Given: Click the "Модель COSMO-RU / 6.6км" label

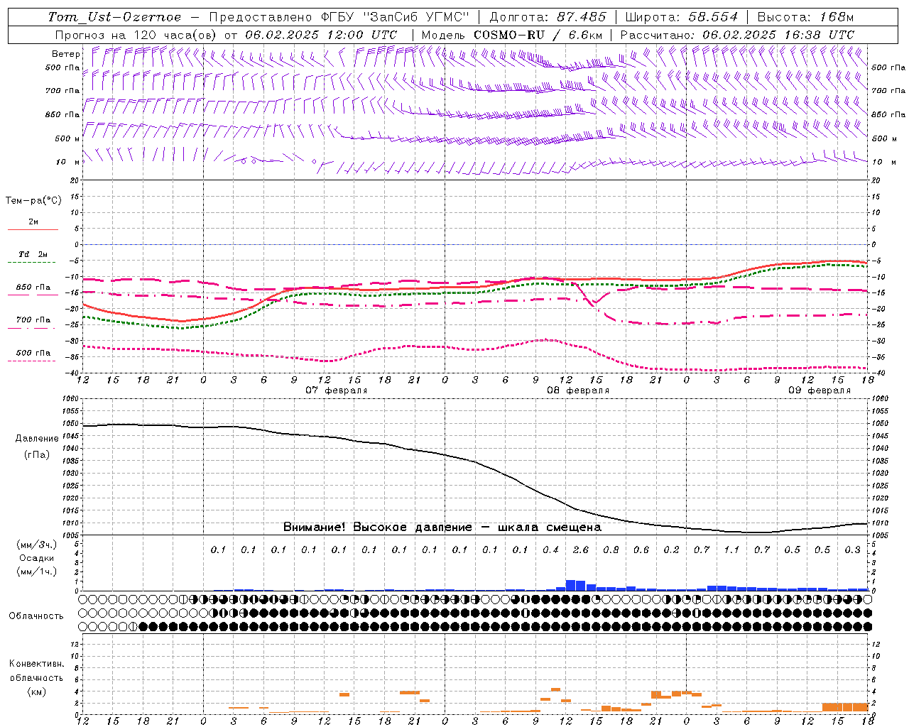Looking at the screenshot, I should tap(512, 35).
